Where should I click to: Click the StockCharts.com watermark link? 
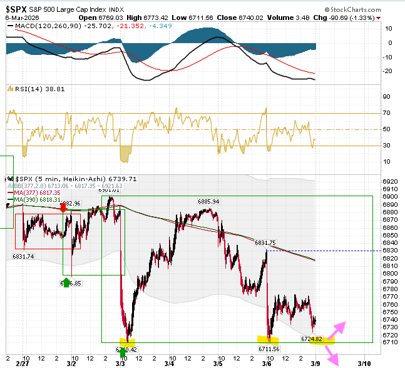click(352, 10)
